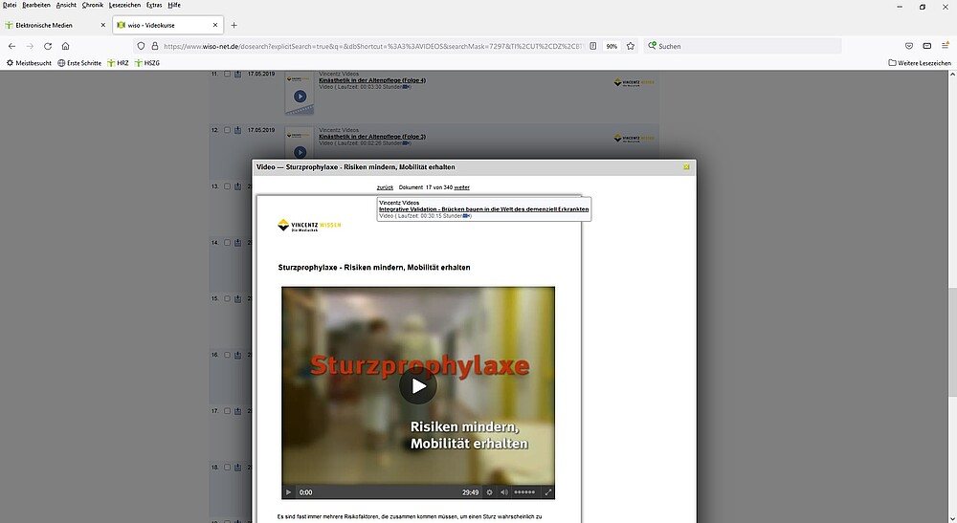Play the Sturzprophylaxe video using center play button

418,386
